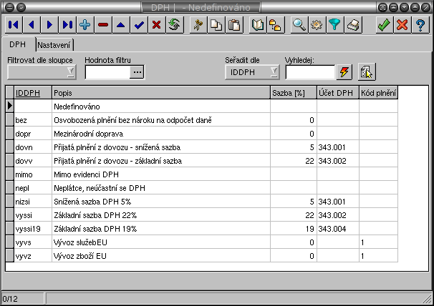Open help with the question mark icon
Image resolution: width=434 pixels, height=306 pixels.
click(x=420, y=24)
